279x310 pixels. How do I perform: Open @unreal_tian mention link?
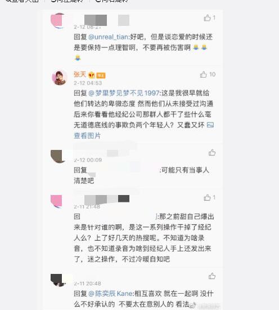point(109,37)
